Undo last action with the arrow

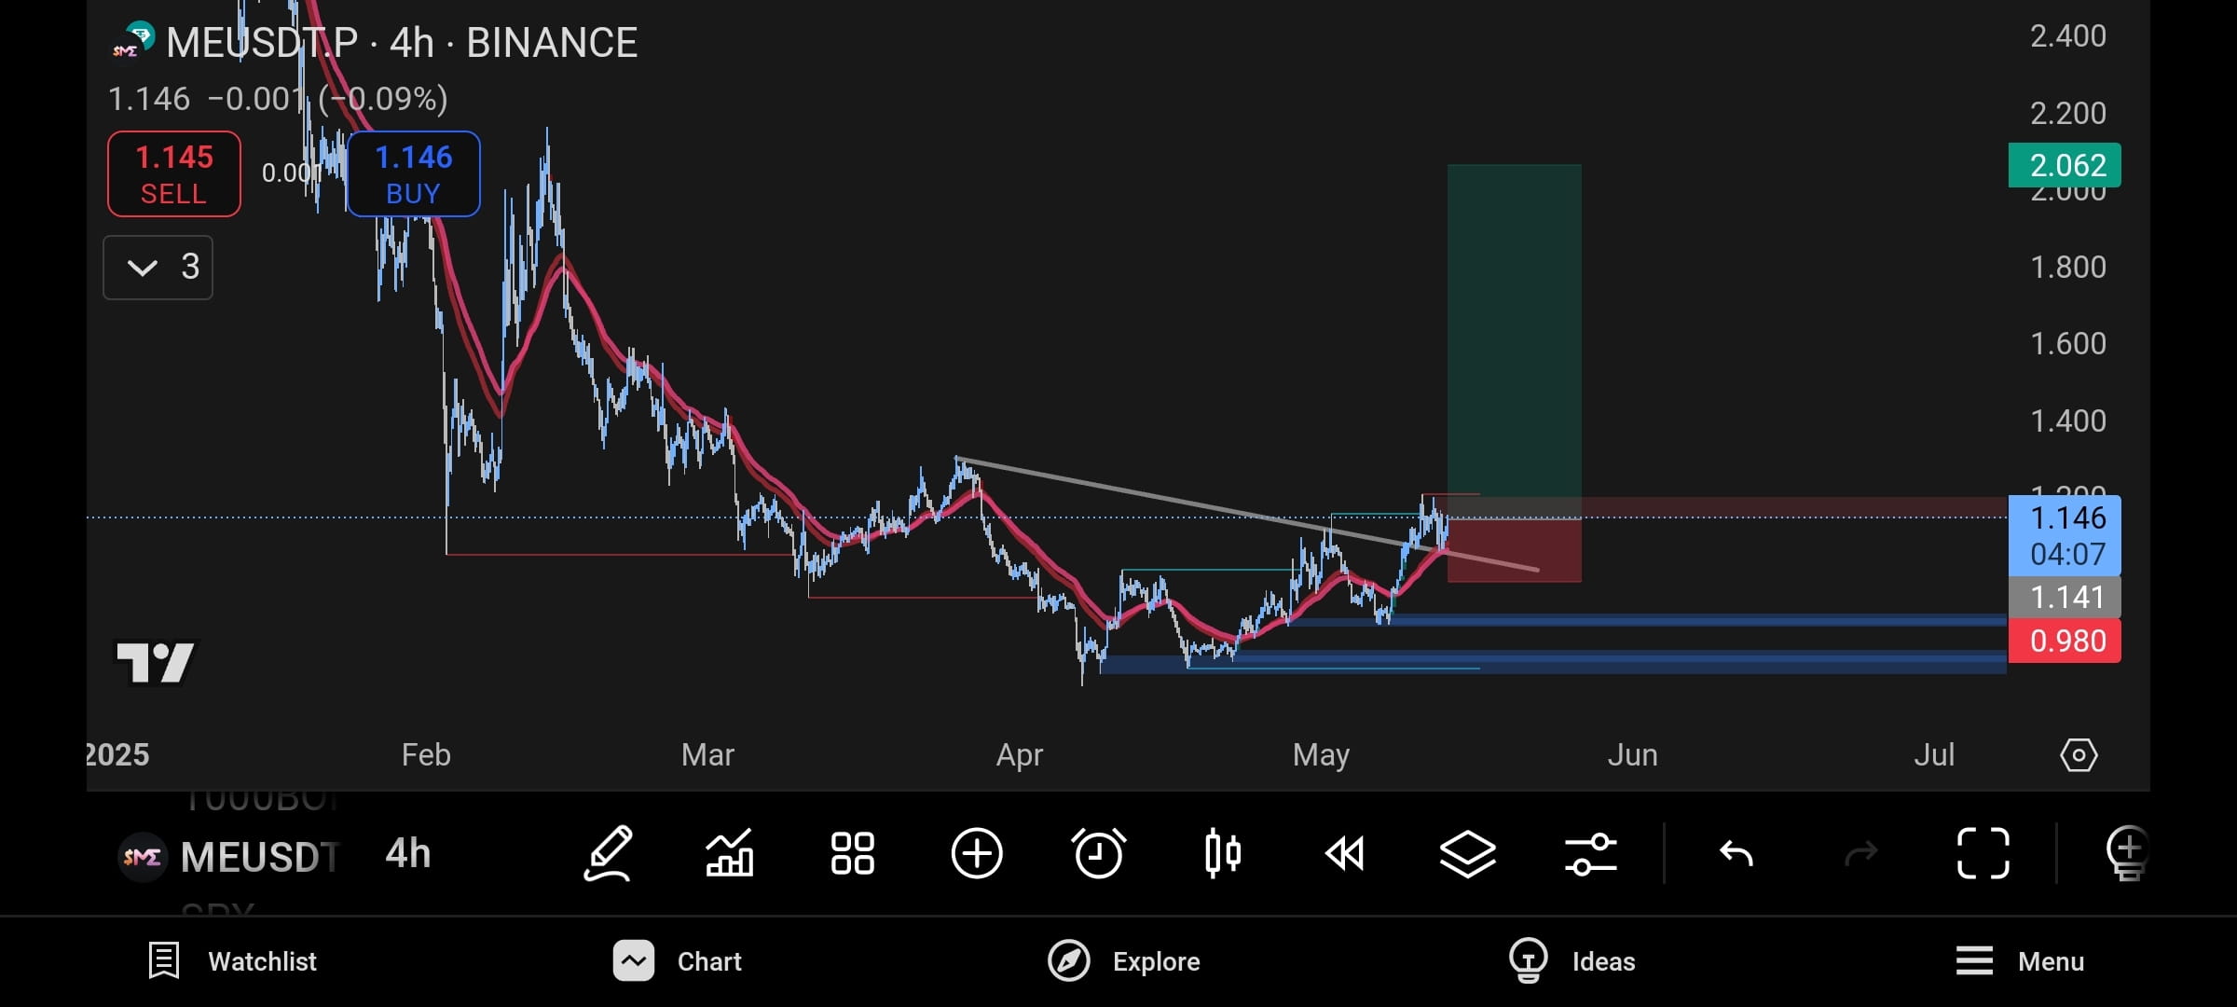tap(1736, 853)
